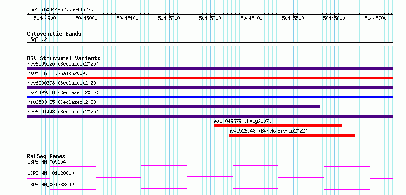This screenshot has width=406, height=195.
Task: Click the magenta line of USP8|NM_001128610
Action: click(x=210, y=177)
